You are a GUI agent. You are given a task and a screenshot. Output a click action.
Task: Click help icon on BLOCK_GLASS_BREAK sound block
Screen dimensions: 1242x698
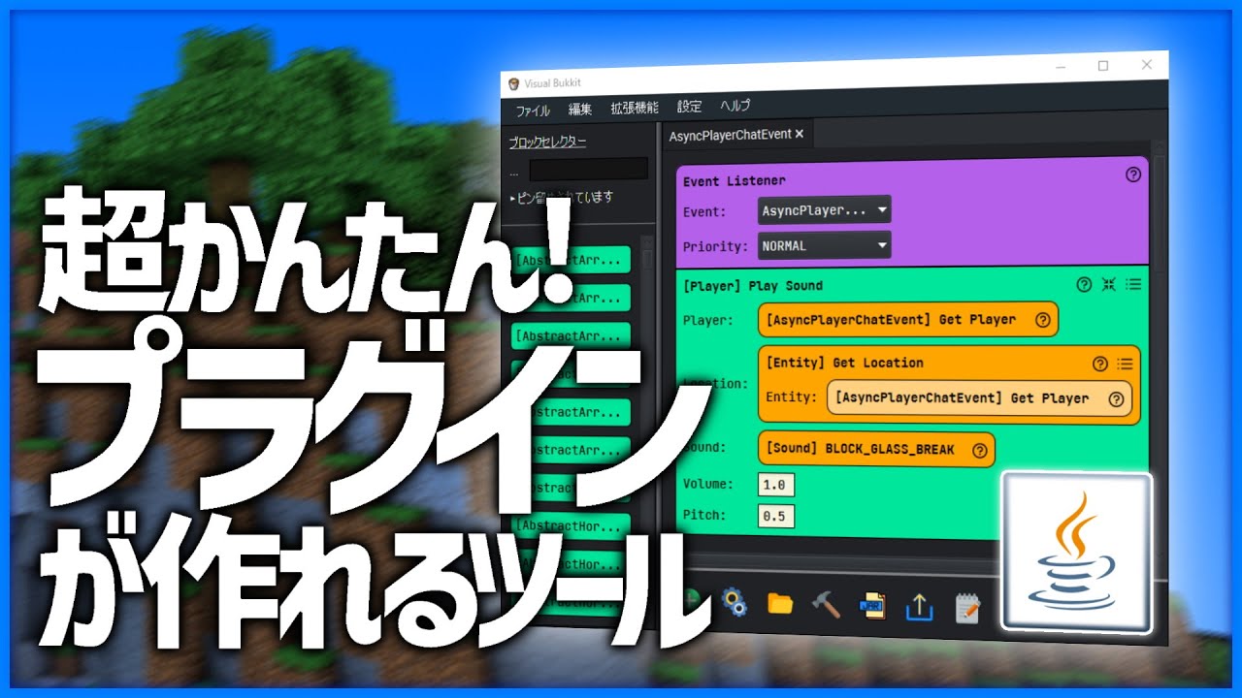(979, 450)
